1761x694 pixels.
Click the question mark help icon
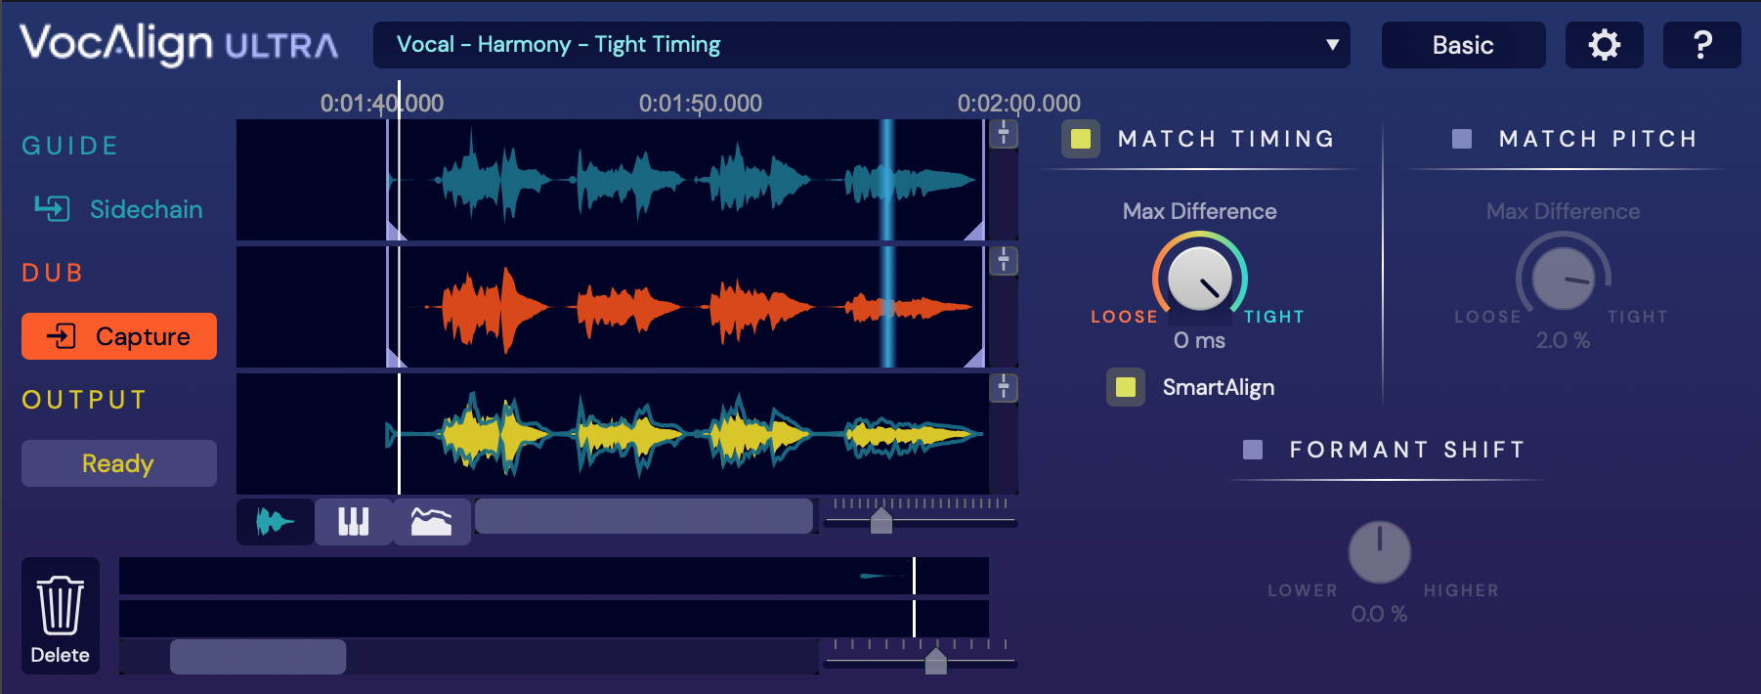(1701, 45)
